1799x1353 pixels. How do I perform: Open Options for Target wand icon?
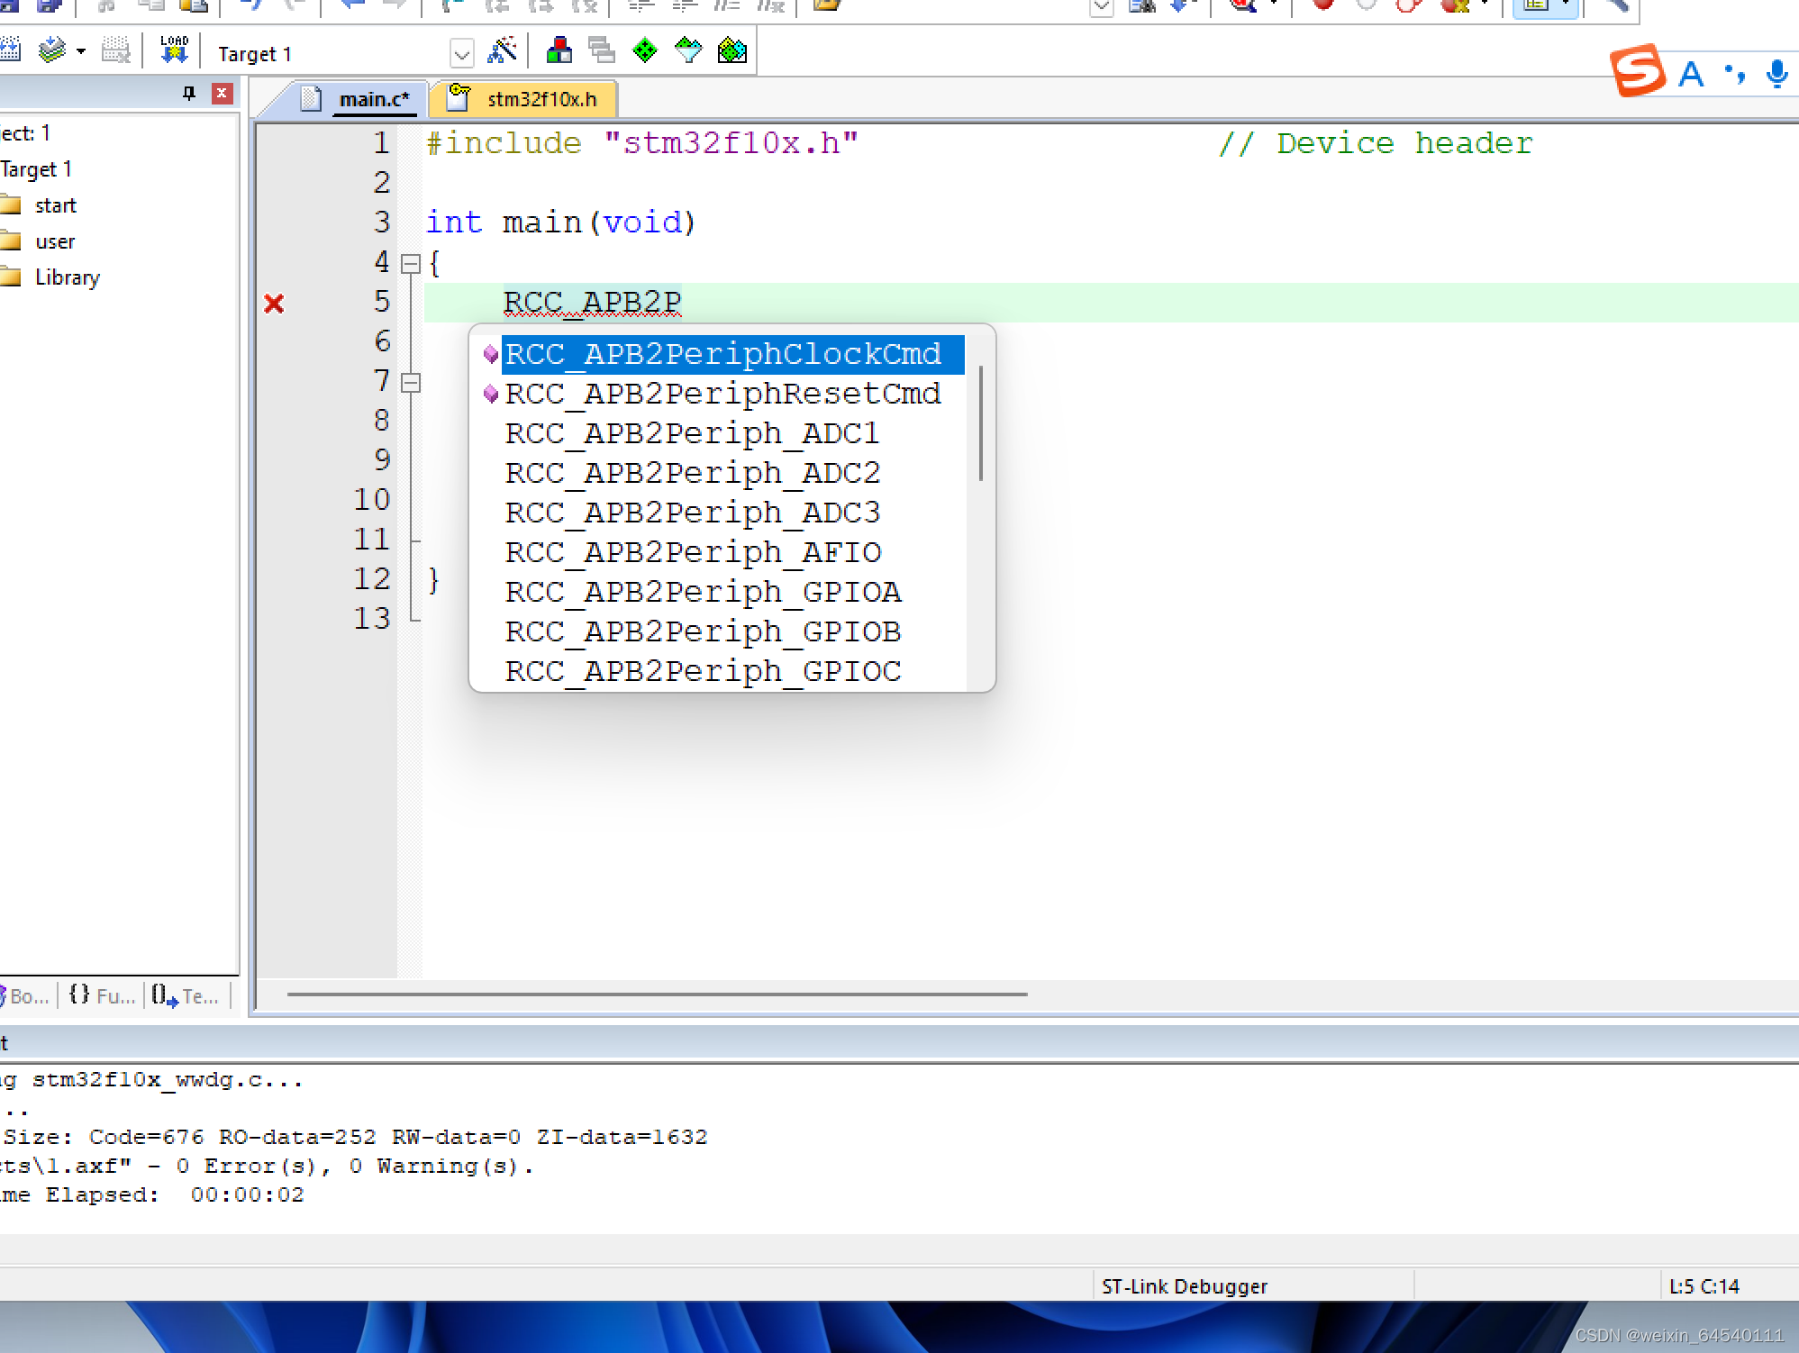[503, 51]
